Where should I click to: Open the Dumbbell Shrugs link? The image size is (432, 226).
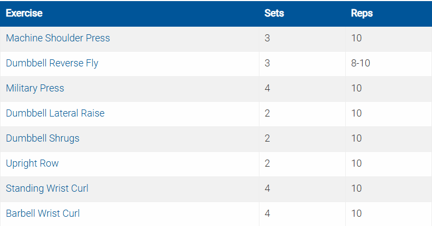43,138
